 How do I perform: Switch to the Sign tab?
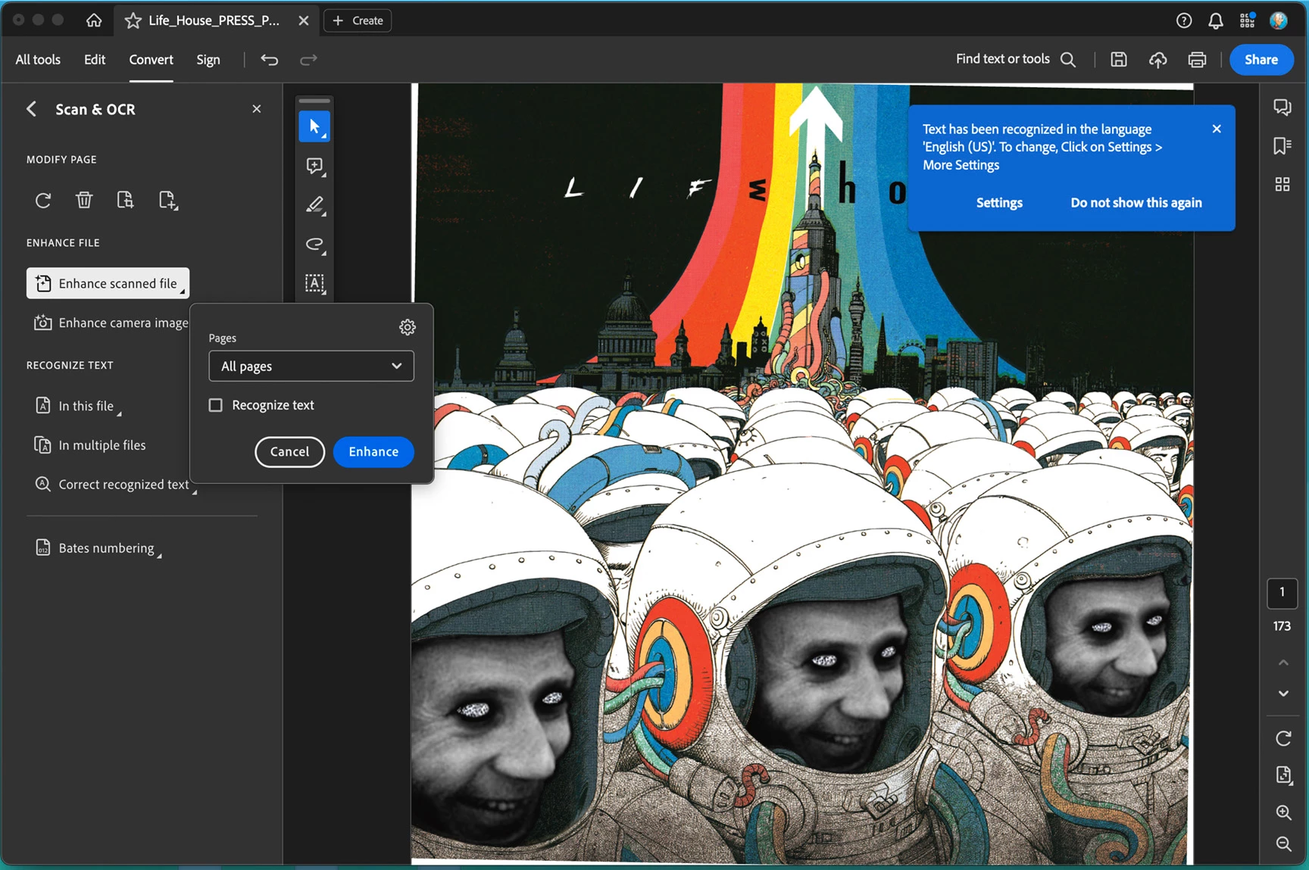click(x=208, y=60)
